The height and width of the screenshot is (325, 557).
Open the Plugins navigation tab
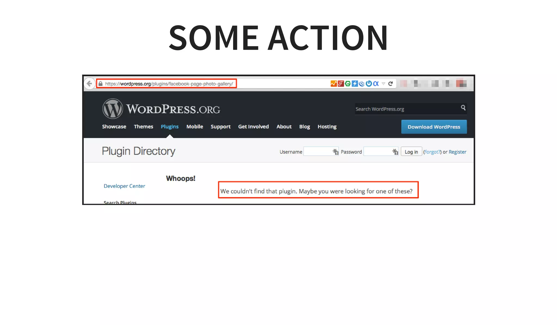pyautogui.click(x=169, y=127)
